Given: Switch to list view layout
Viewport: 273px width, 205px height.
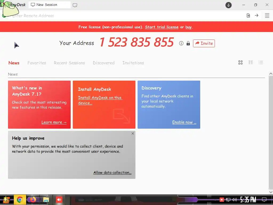Looking at the screenshot, I should pos(261,62).
